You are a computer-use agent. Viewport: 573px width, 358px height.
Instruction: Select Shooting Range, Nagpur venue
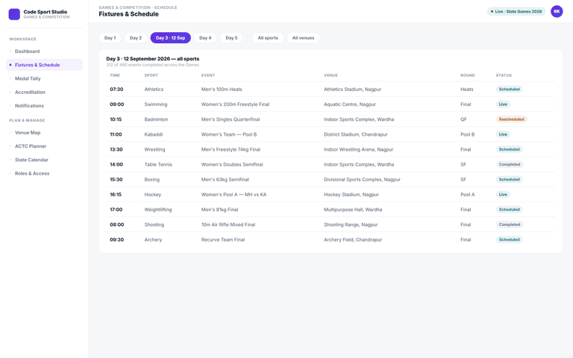coord(351,224)
